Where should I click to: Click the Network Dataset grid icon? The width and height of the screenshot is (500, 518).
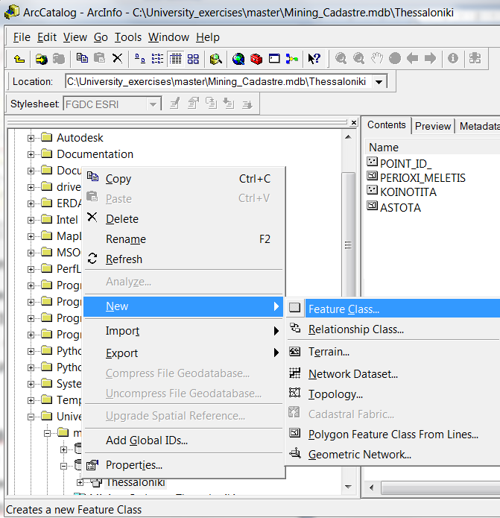(294, 373)
